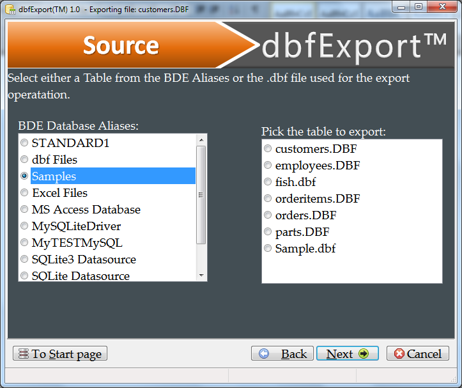Choose the Excel Files alias radio button
462x388 pixels.
click(24, 193)
